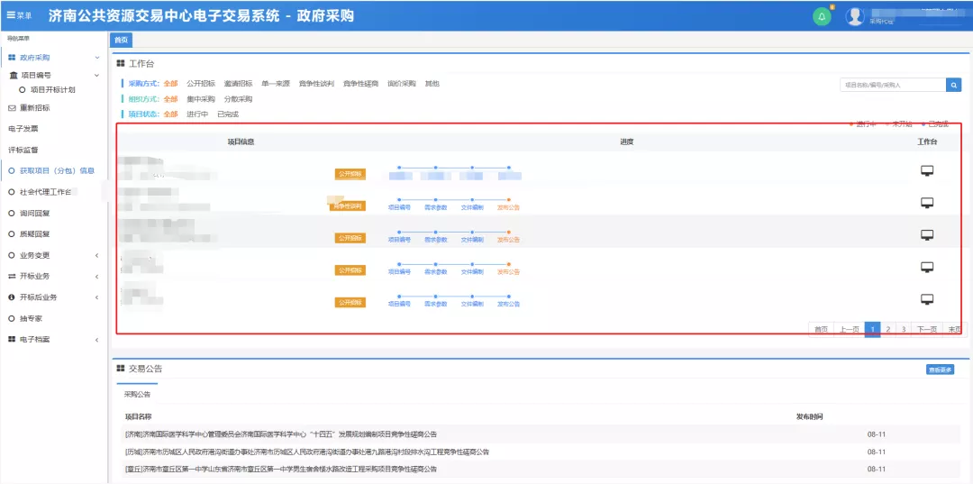Click the 查看更多 button in 交易公告
This screenshot has height=484, width=973.
(x=940, y=370)
